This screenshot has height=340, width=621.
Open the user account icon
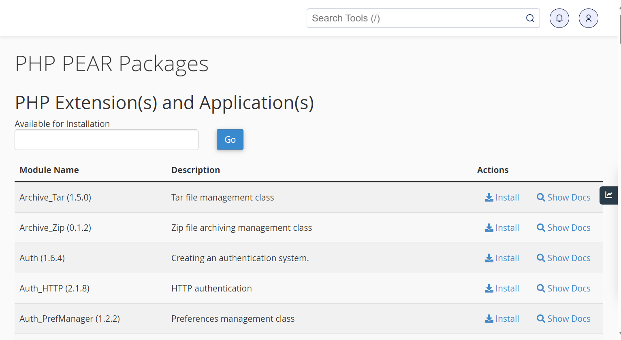[588, 18]
